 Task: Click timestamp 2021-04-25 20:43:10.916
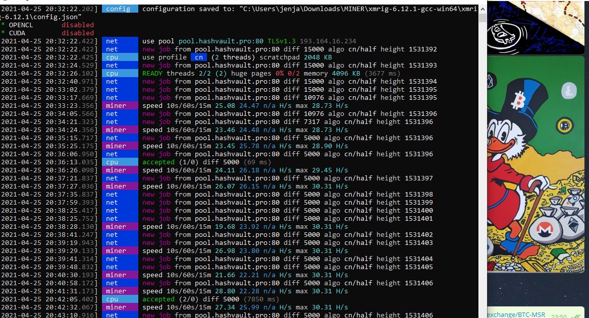(x=49, y=315)
